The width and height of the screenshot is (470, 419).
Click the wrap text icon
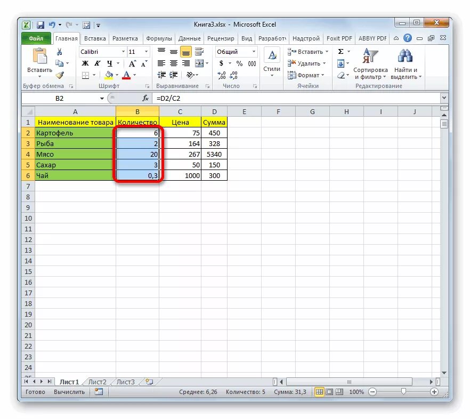[x=199, y=52]
